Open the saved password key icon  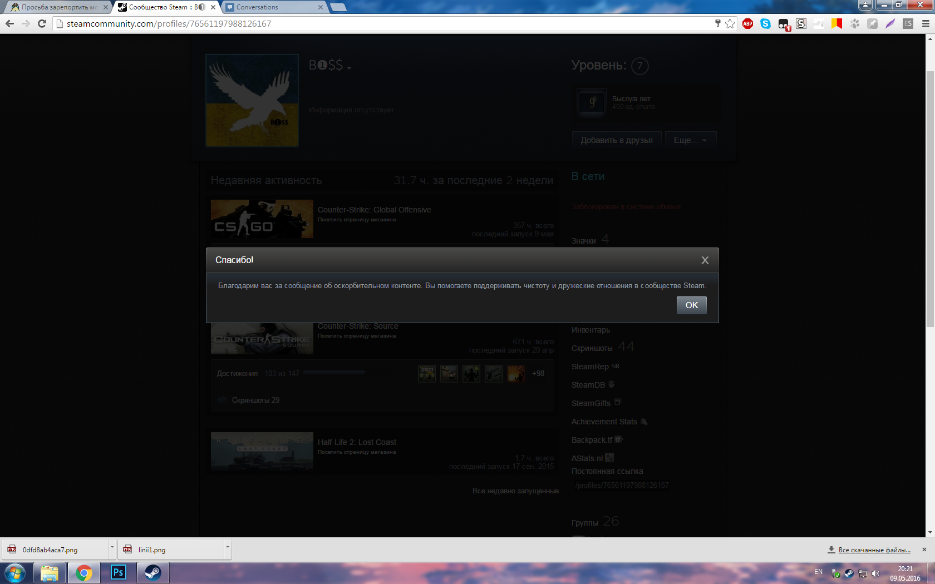[x=717, y=23]
